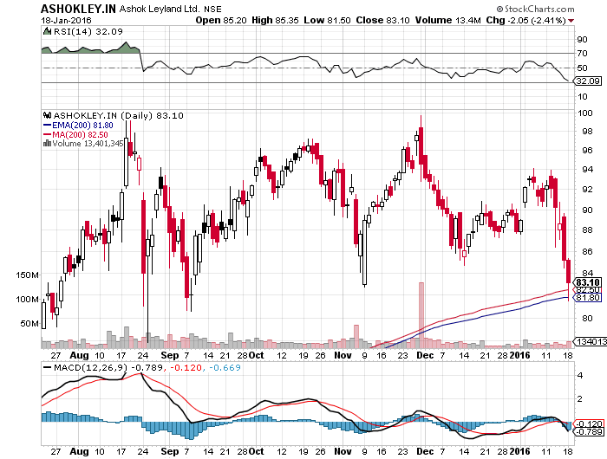Click the Volume 13,401,345 legend text

[x=88, y=144]
